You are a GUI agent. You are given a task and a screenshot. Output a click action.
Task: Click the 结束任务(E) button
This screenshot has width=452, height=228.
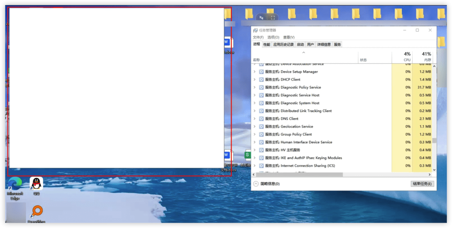tap(422, 184)
